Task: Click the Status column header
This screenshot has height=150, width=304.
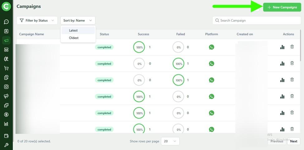Action: (104, 34)
